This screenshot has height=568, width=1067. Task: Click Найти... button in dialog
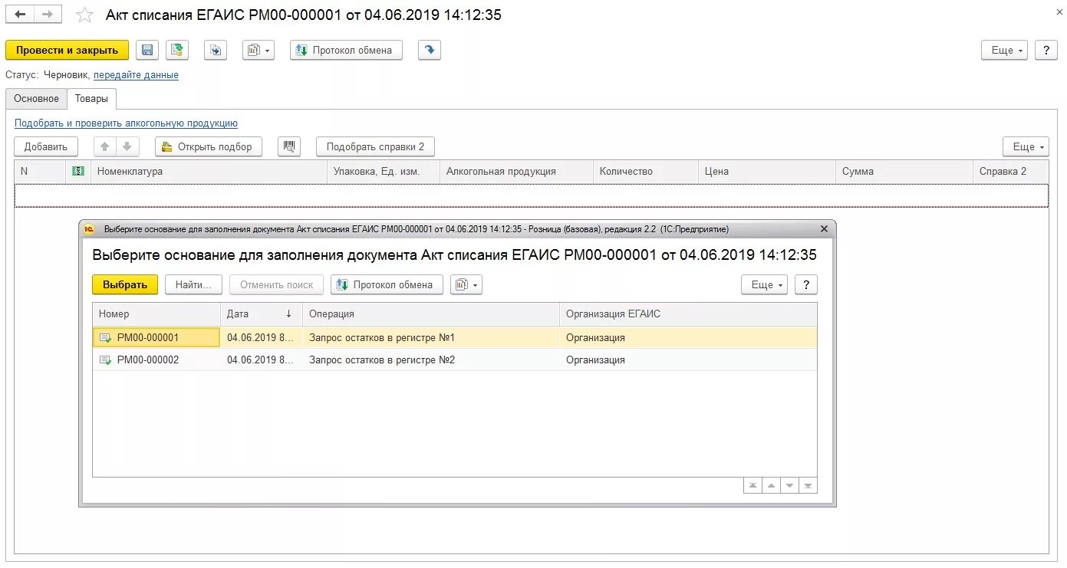pos(193,285)
